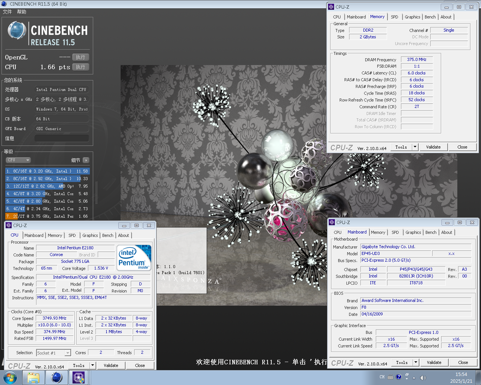Switch to Graphics tab in CPU window
481x385 pixels.
(90, 235)
